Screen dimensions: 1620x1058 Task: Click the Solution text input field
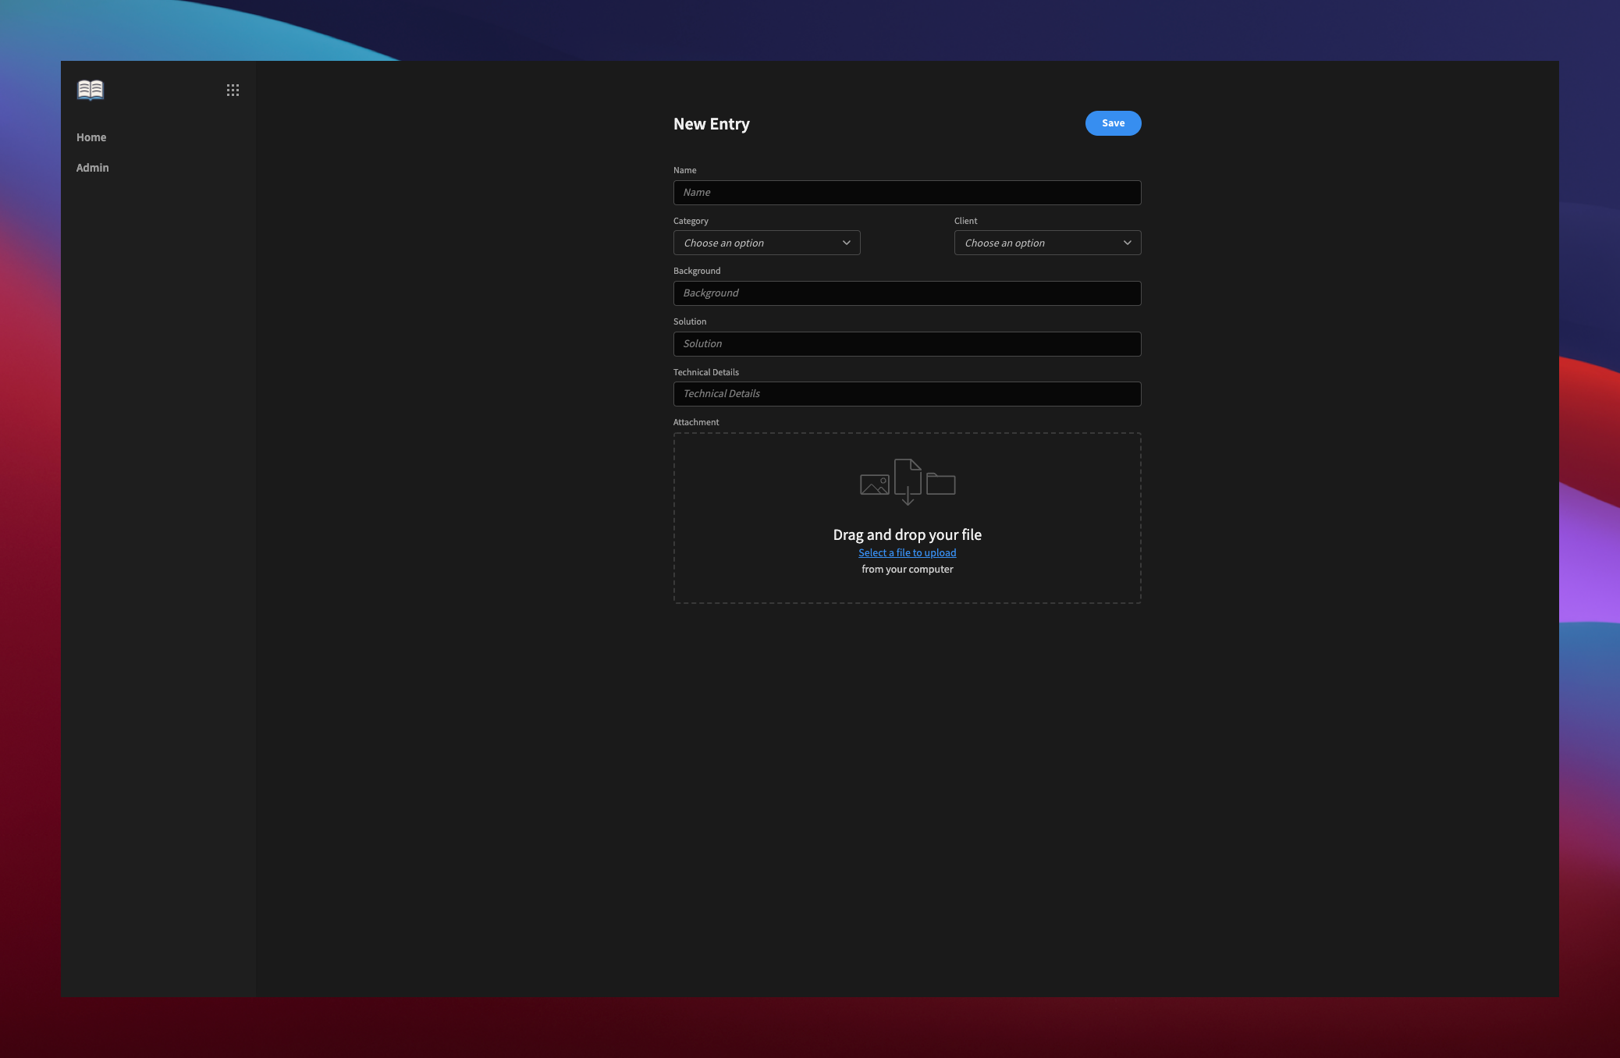907,343
